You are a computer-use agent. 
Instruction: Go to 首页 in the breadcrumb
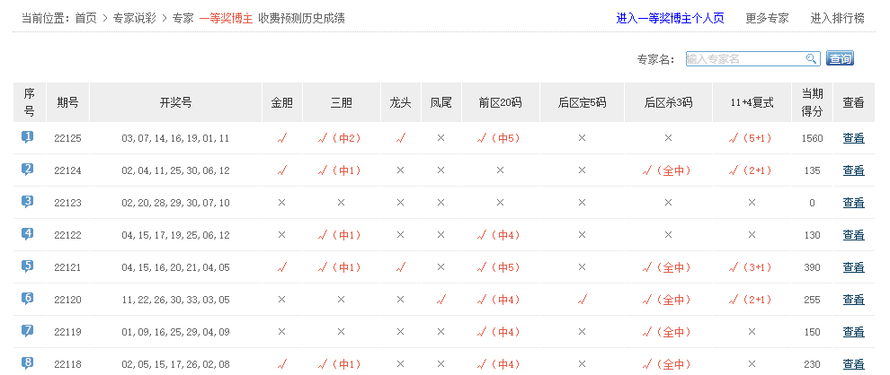[x=85, y=18]
